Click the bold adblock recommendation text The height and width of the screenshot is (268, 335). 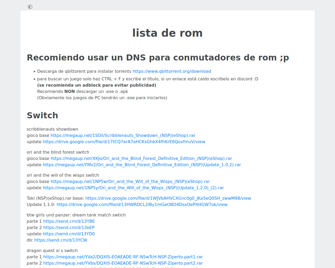click(x=97, y=85)
